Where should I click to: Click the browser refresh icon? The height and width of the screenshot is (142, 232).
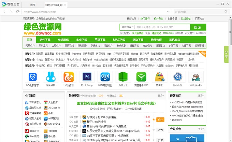(x=18, y=12)
